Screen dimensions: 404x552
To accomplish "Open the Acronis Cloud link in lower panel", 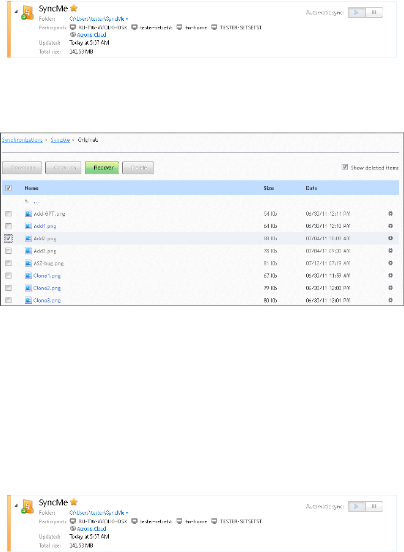I will [x=92, y=528].
